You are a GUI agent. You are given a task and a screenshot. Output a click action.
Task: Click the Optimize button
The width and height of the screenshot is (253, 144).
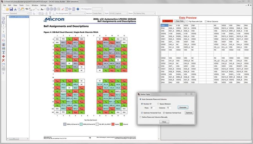tap(189, 113)
